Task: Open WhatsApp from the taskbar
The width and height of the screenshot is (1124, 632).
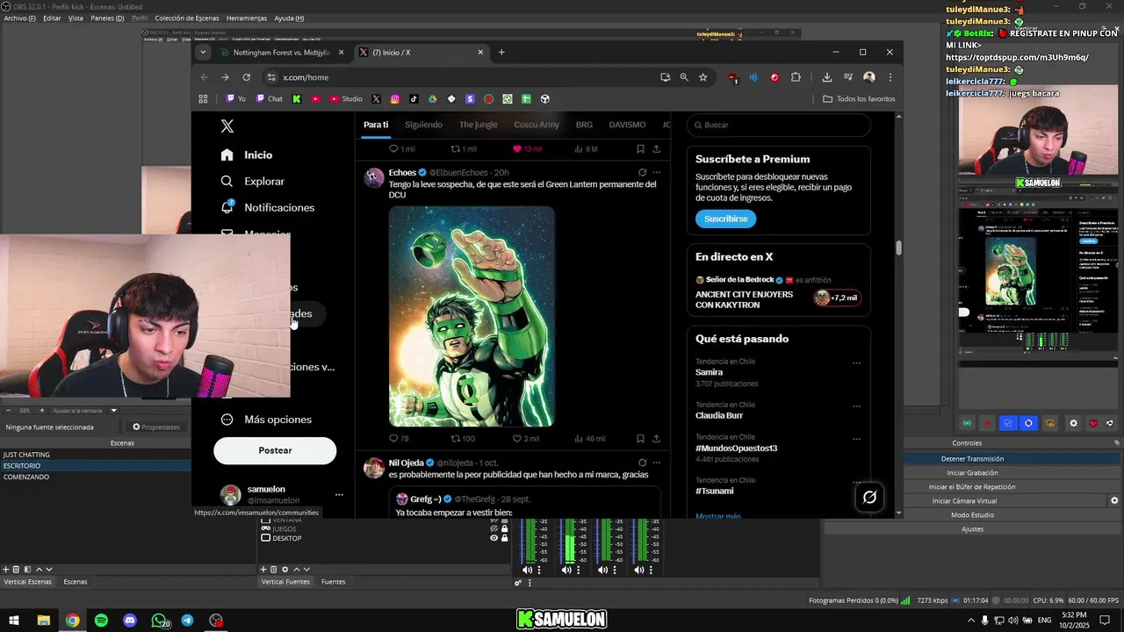Action: click(159, 621)
